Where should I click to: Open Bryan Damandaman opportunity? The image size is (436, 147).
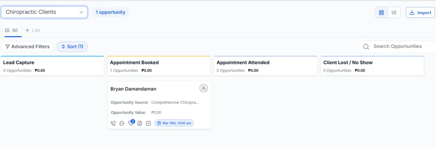[133, 89]
